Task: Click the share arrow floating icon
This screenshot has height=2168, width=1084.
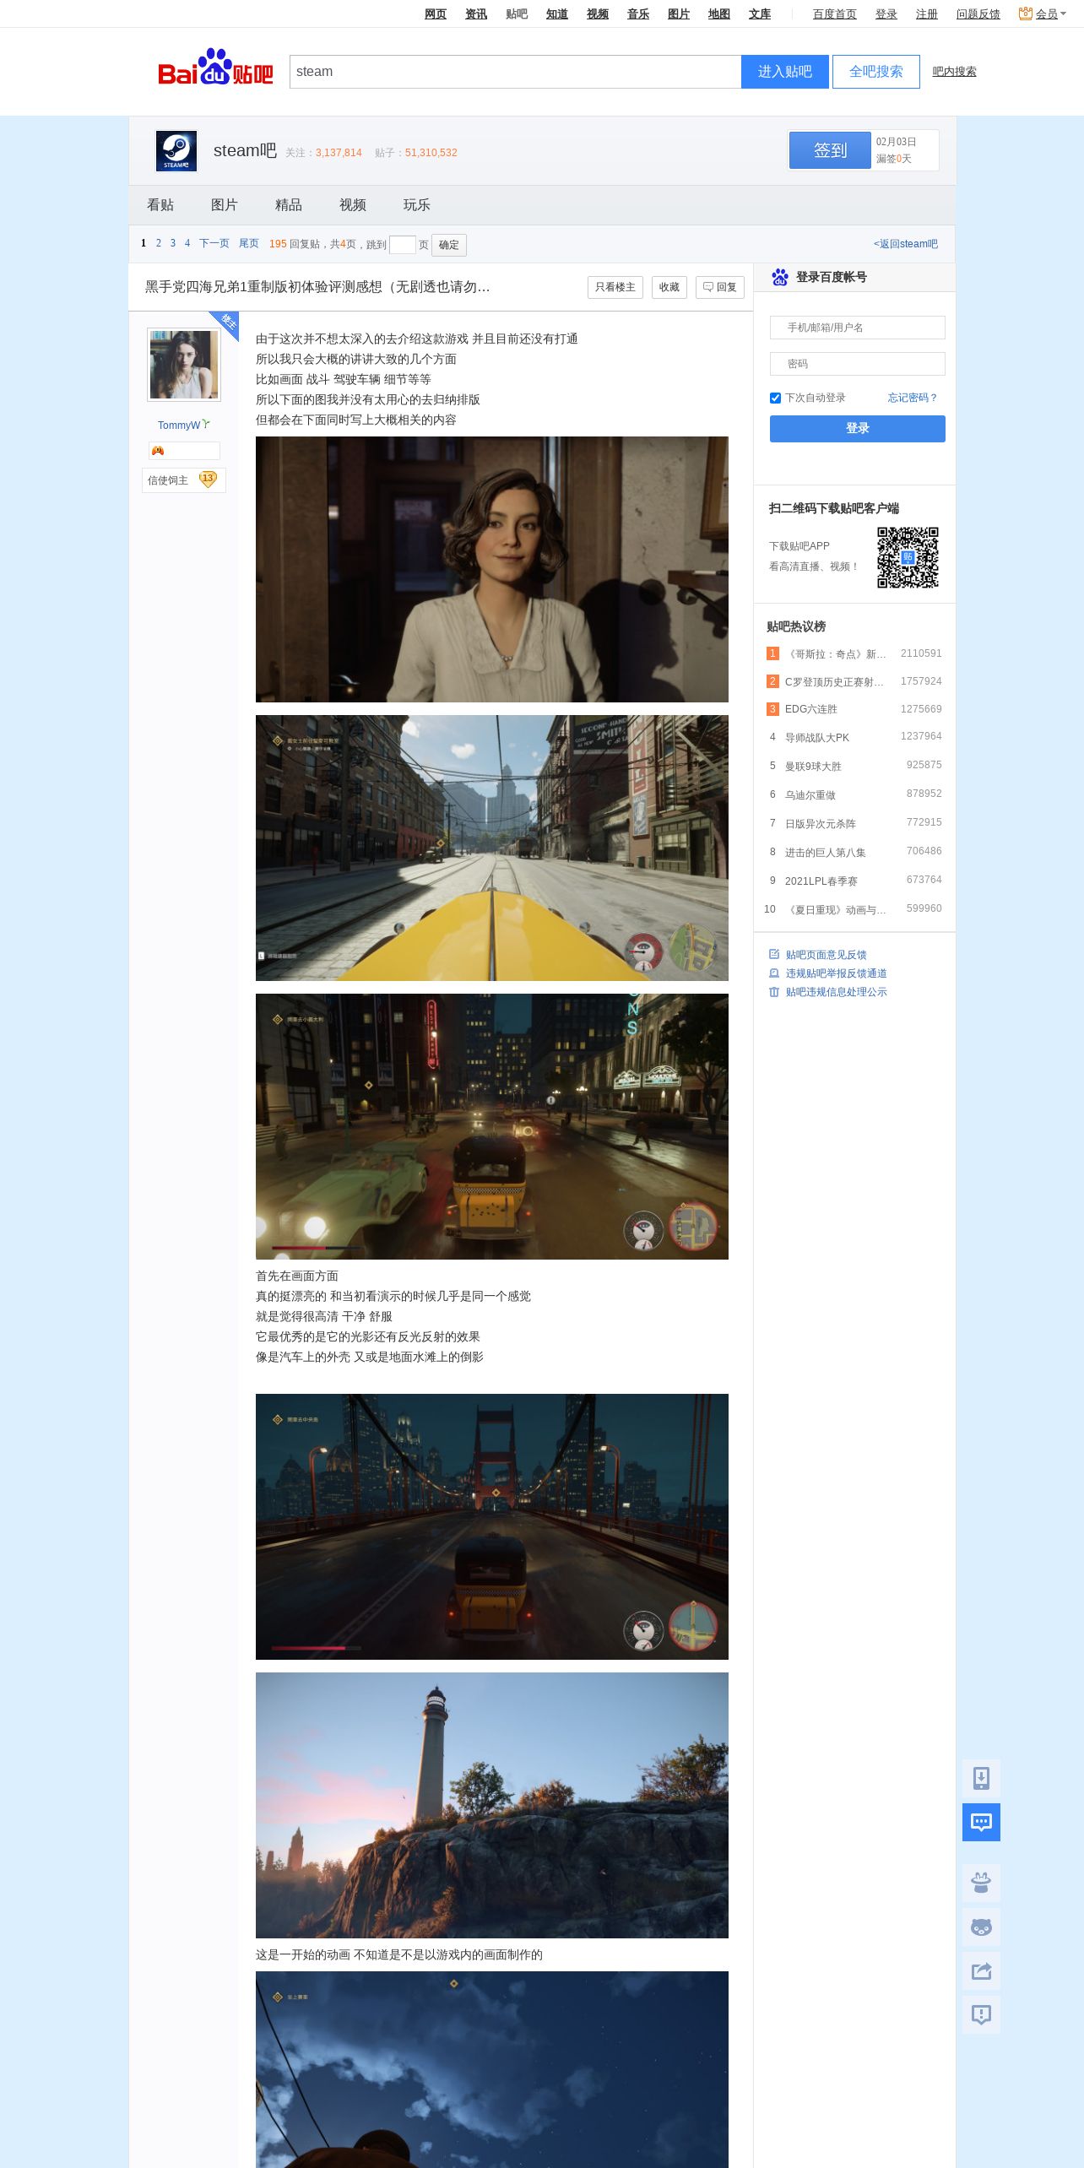Action: (x=981, y=1970)
